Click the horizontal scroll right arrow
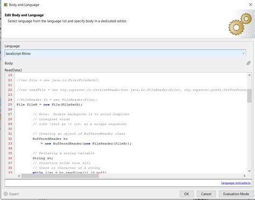Image resolution: width=255 pixels, height=200 pixels. (x=244, y=176)
